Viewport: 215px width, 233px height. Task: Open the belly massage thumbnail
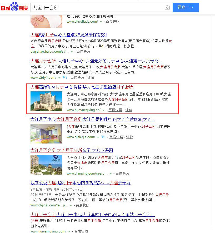tap(47, 21)
